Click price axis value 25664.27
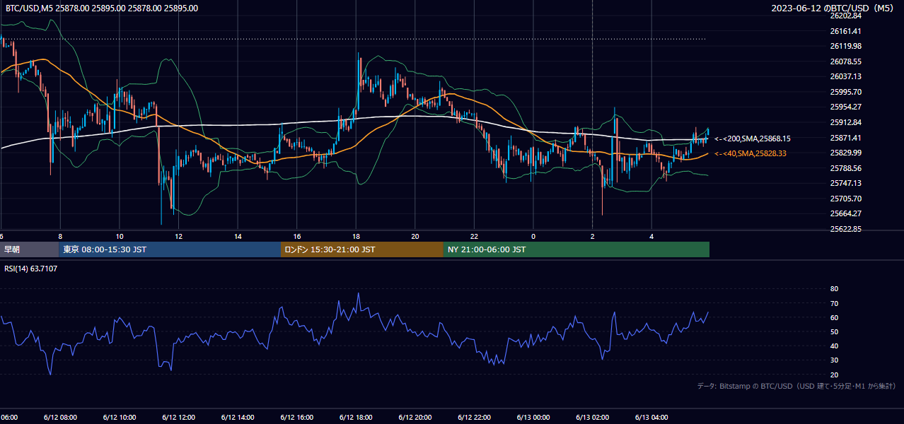The image size is (904, 424). click(845, 213)
